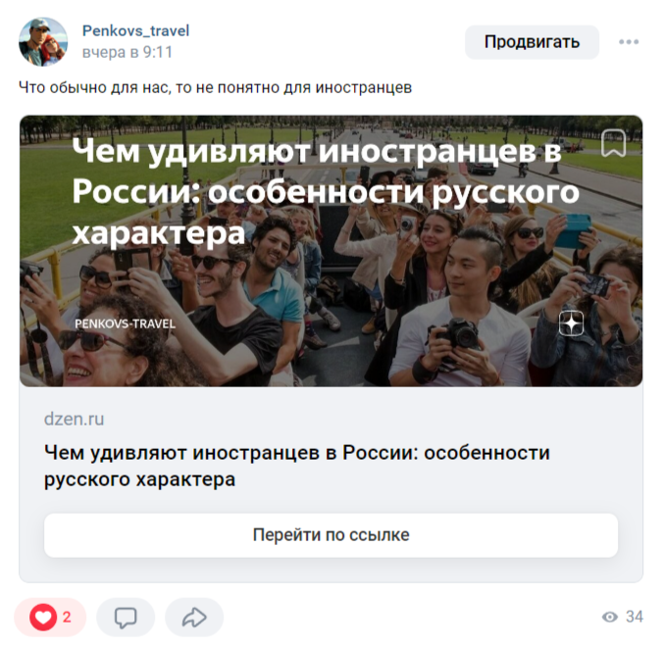Save article with the bookmark icon
The image size is (664, 646).
pos(613,143)
